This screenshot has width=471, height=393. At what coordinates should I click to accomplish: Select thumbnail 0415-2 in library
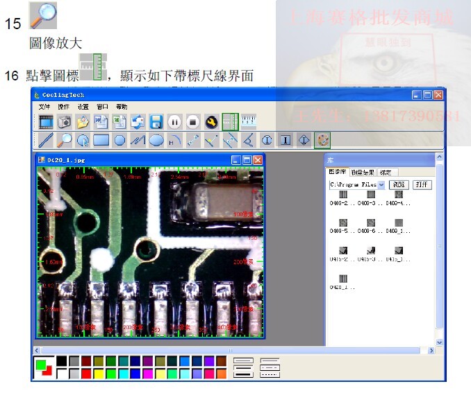(342, 254)
